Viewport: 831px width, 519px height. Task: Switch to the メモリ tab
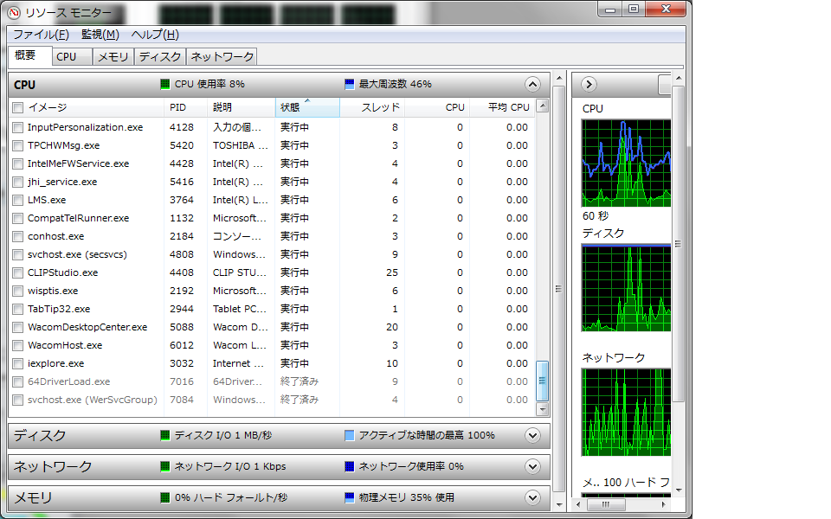tap(113, 57)
